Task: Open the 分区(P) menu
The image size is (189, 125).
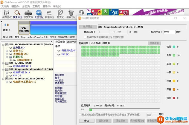Action: pos(26,6)
